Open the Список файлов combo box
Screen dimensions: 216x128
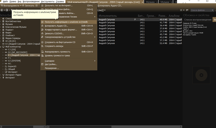[x=202, y=10]
